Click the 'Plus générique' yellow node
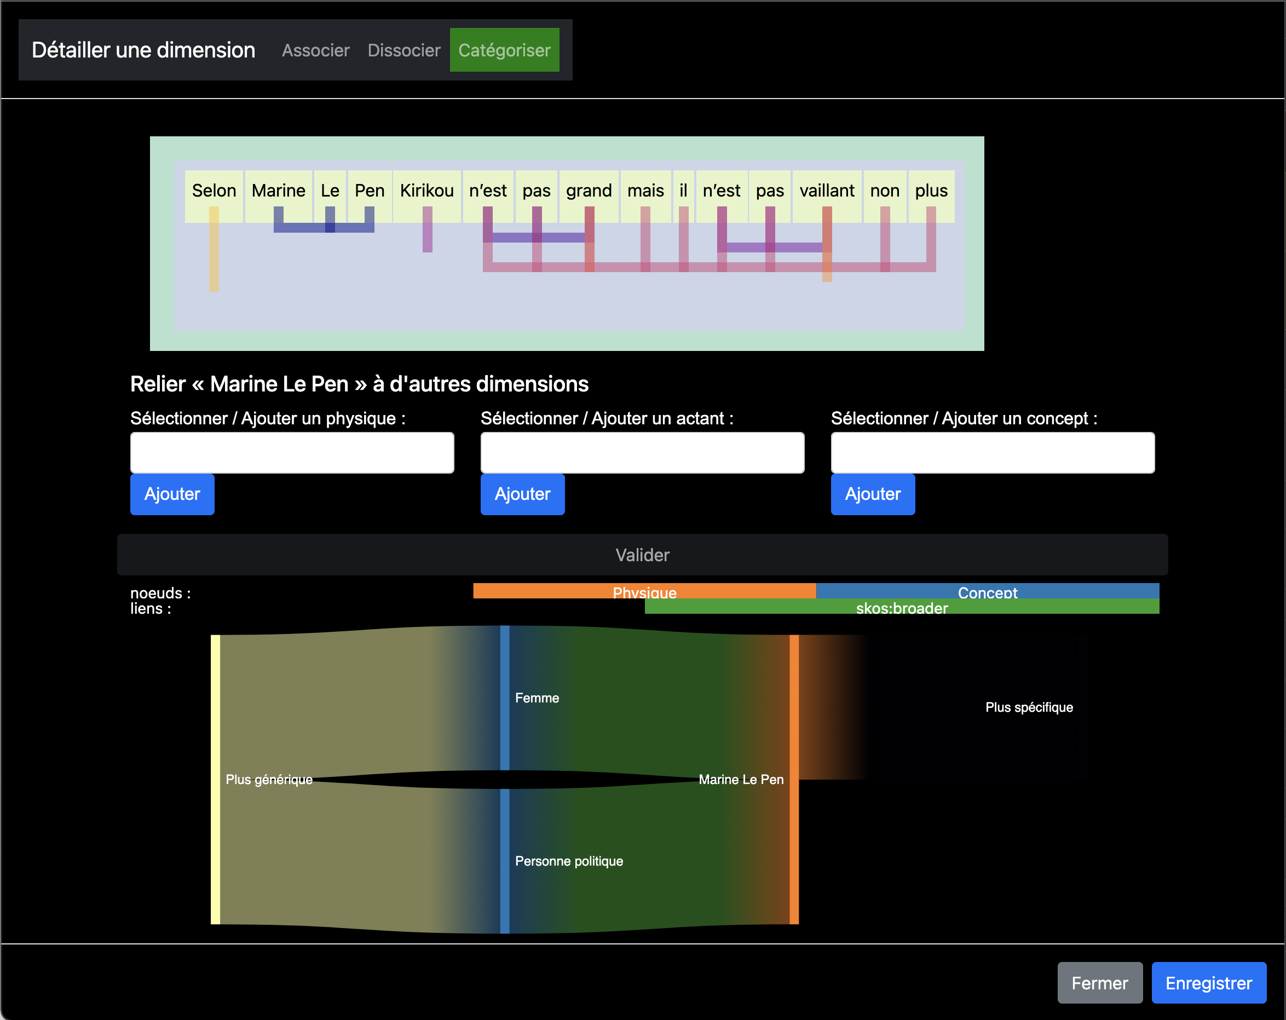The height and width of the screenshot is (1020, 1286). 215,780
